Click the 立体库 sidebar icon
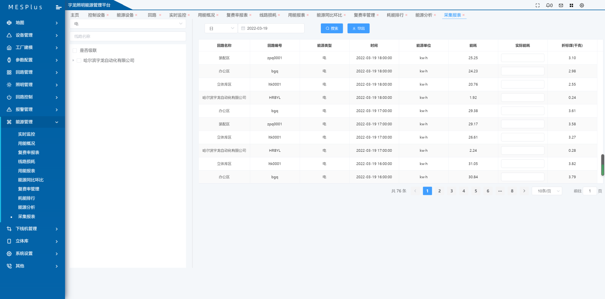The image size is (605, 299). [9, 241]
